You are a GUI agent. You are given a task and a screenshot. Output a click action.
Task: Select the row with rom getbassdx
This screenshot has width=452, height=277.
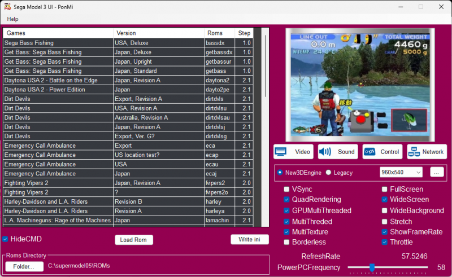click(128, 52)
